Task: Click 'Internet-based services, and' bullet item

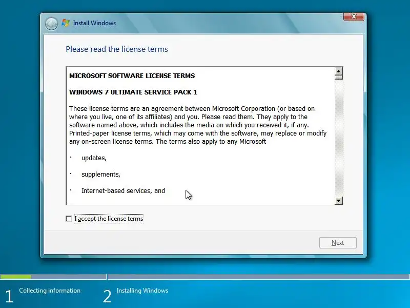Action: [x=123, y=190]
